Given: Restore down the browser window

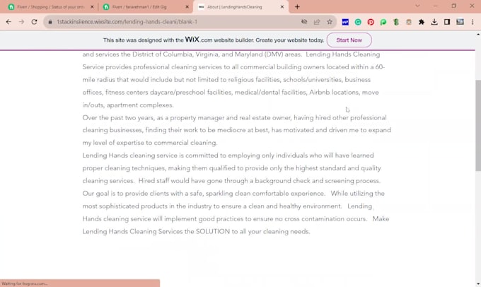Looking at the screenshot, I should pyautogui.click(x=453, y=6).
